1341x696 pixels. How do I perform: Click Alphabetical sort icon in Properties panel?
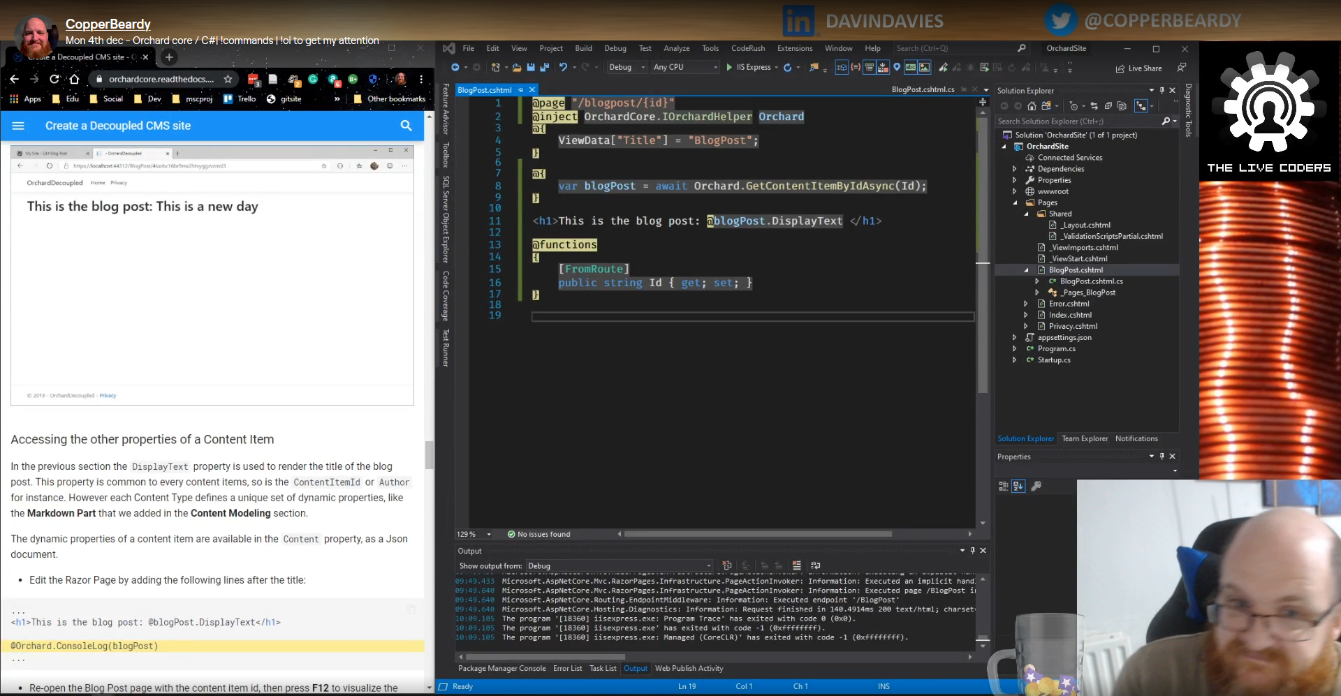(1018, 486)
